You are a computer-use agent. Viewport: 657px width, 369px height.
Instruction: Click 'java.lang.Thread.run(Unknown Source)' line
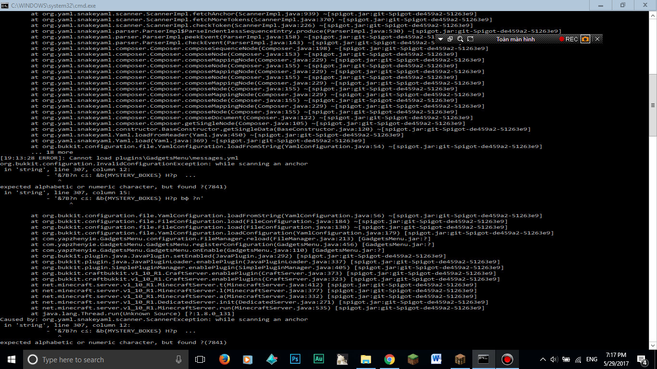[133, 313]
